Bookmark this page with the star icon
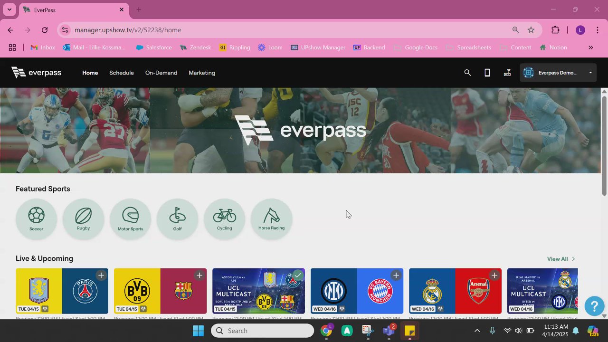608x342 pixels. [531, 30]
